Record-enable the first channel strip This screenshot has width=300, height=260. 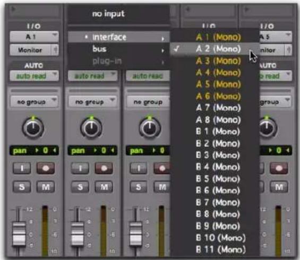(46, 168)
